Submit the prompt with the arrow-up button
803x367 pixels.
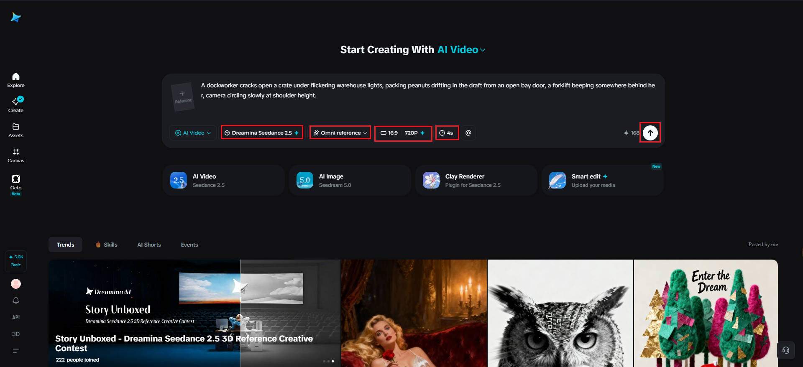pyautogui.click(x=650, y=133)
